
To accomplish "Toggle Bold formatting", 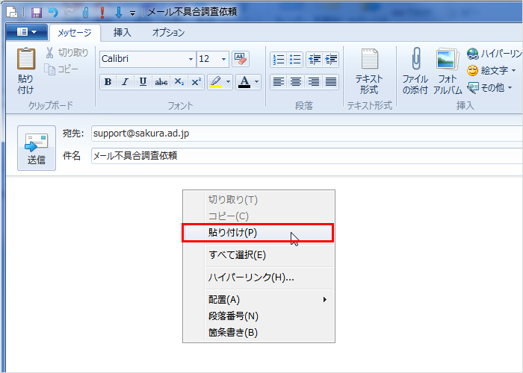I will coord(108,82).
